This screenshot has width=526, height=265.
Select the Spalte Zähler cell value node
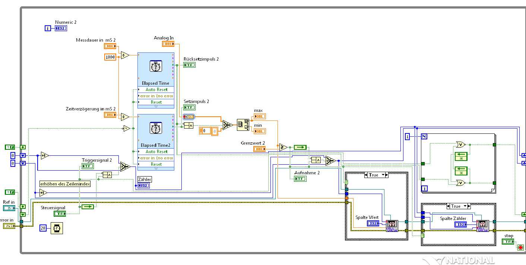pyautogui.click(x=482, y=226)
